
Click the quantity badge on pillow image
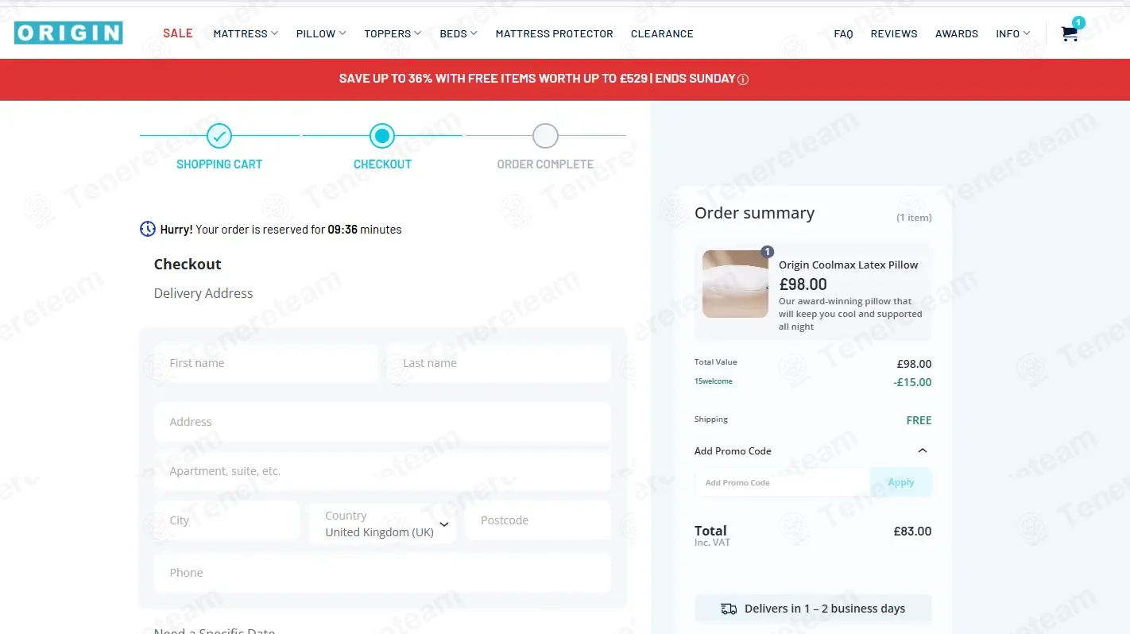click(x=767, y=252)
